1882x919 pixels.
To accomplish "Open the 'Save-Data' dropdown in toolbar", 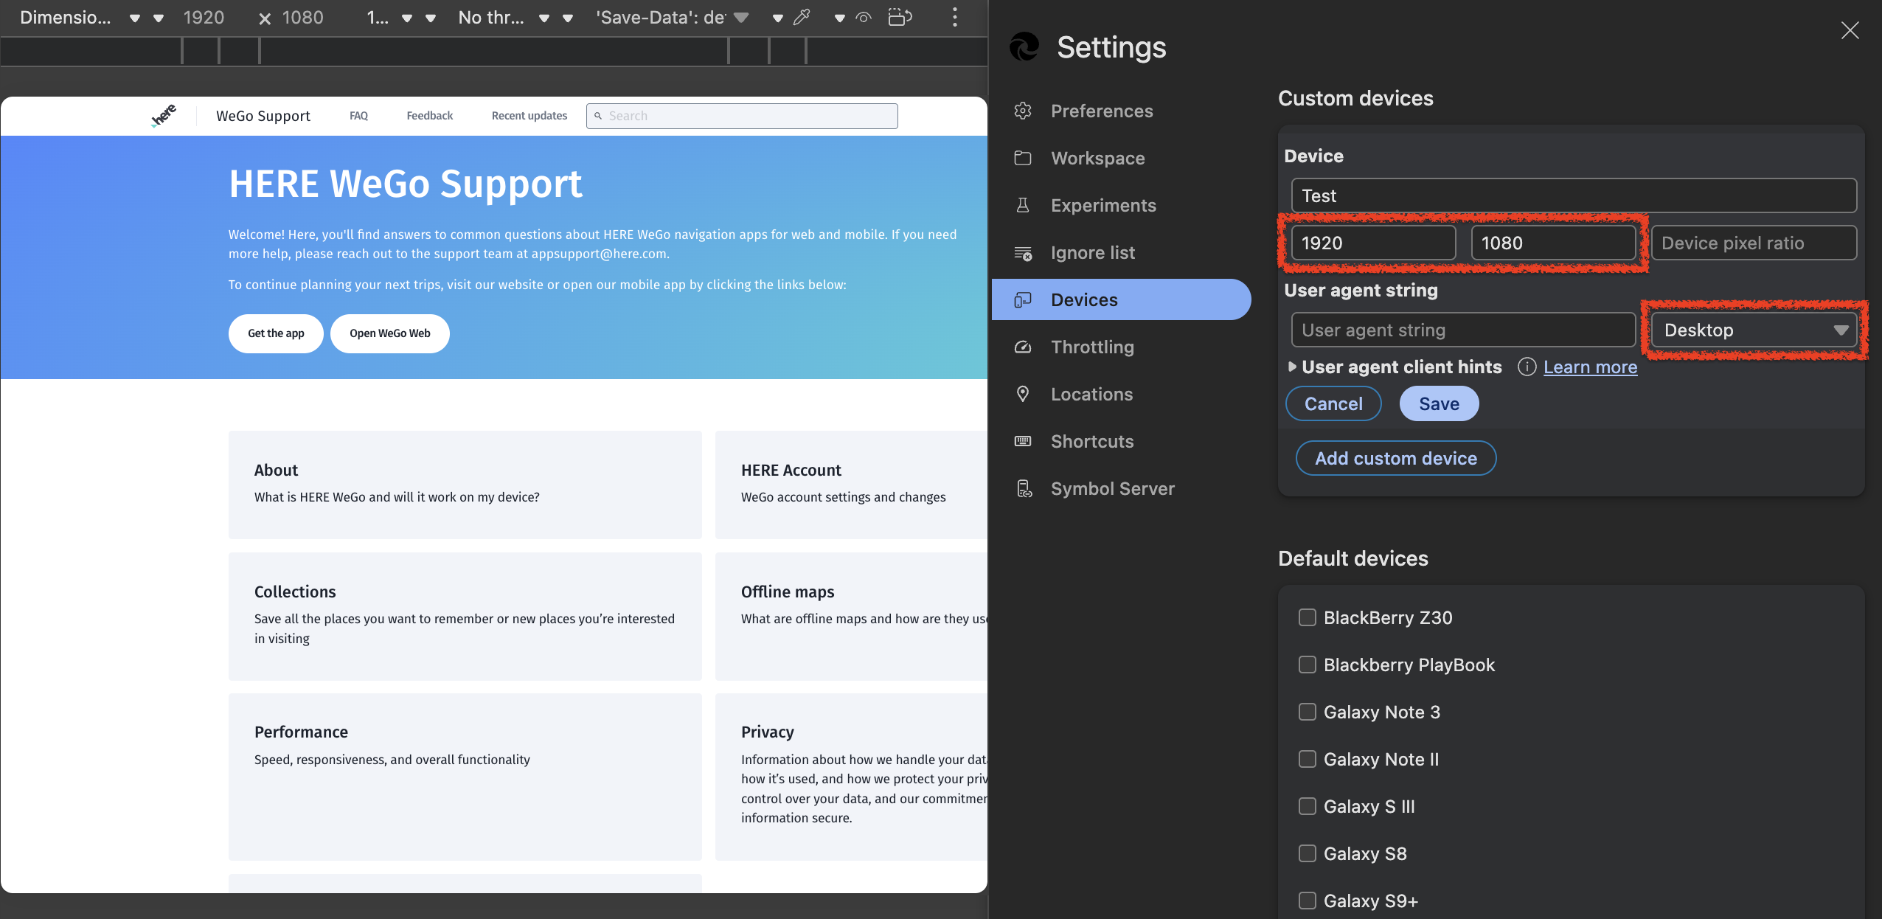I will [x=673, y=17].
